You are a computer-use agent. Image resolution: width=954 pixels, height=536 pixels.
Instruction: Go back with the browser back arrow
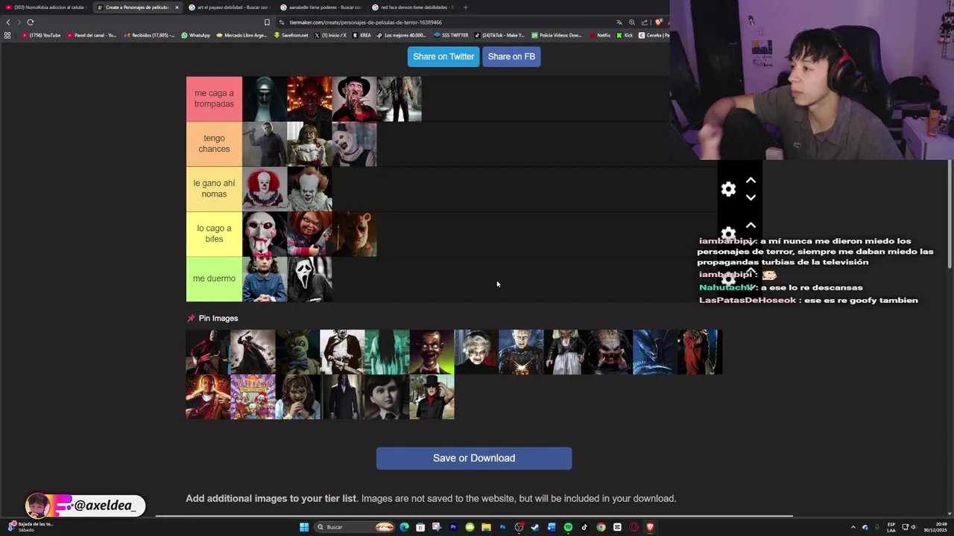point(8,22)
